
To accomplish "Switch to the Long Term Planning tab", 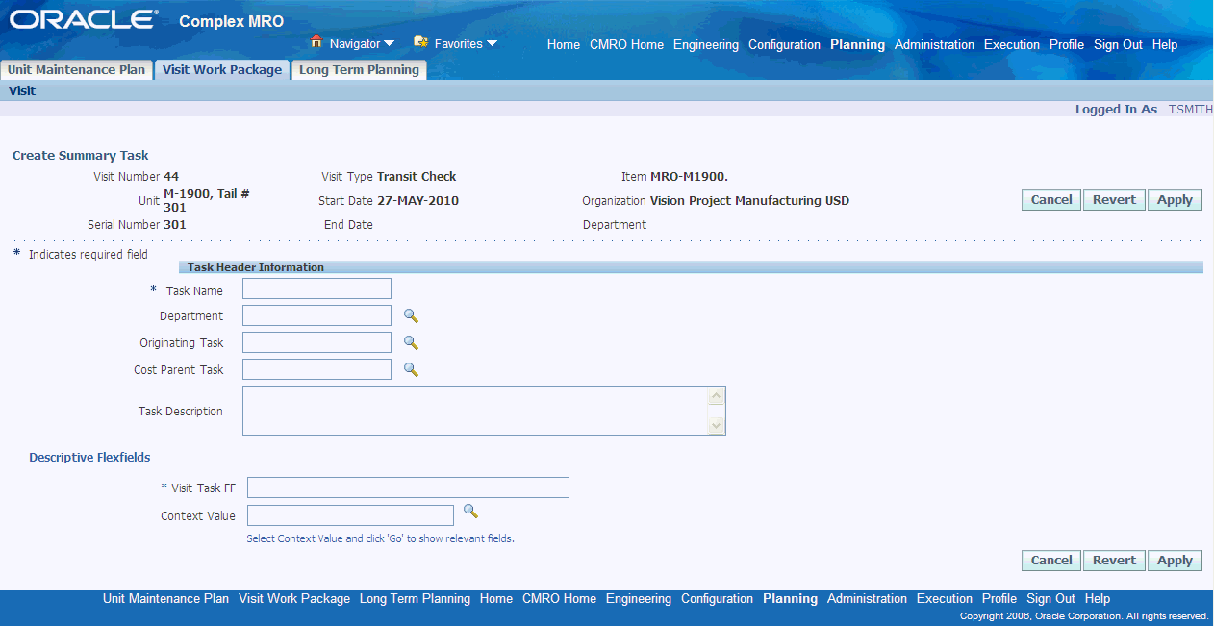I will (x=359, y=70).
